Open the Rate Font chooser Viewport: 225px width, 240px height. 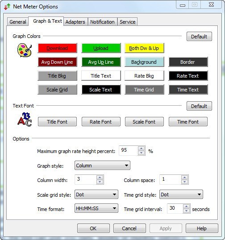101,122
